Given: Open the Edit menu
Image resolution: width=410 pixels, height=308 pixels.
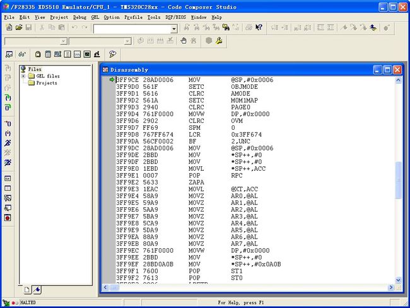Looking at the screenshot, I should (25, 17).
